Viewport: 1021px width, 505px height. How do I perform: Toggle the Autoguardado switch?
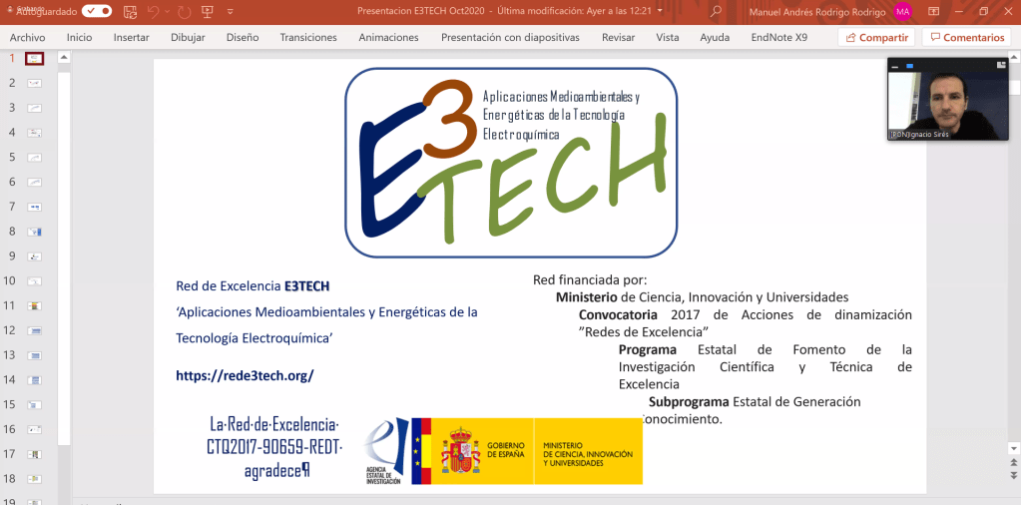[x=97, y=11]
